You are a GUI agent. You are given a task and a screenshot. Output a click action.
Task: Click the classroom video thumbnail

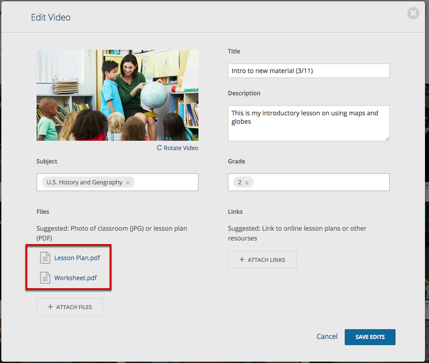tap(117, 95)
